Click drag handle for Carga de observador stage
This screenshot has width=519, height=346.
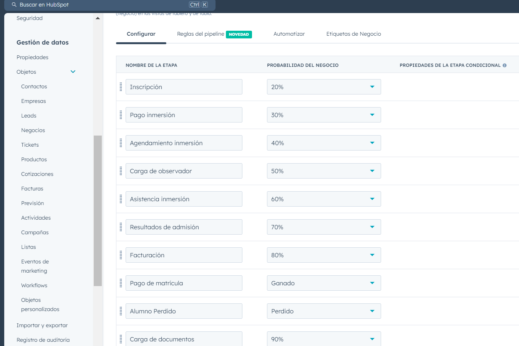121,171
